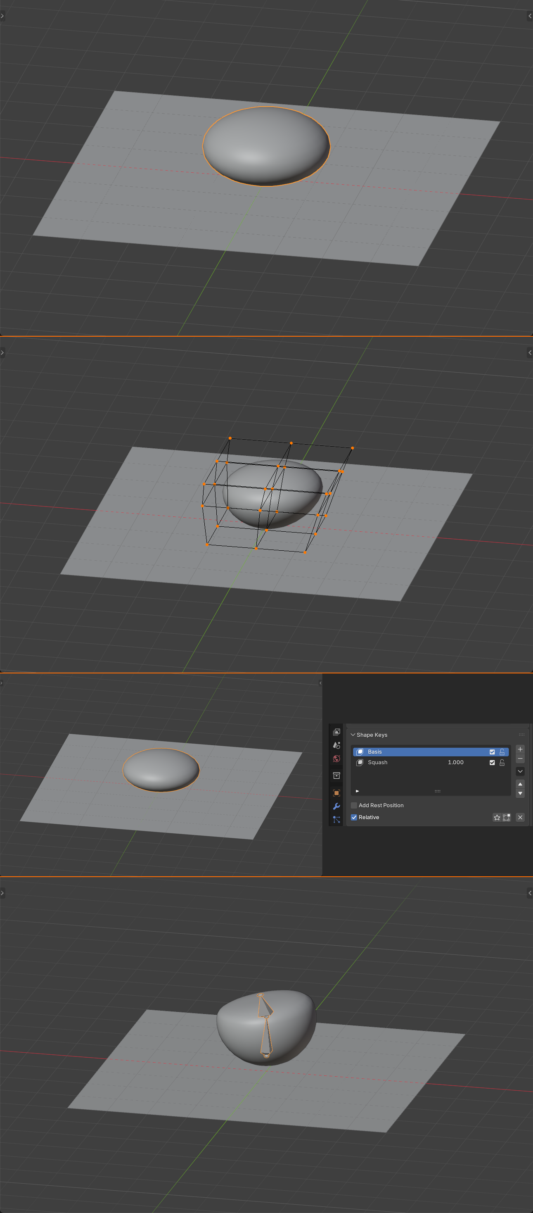Open the View Layer properties tab
Screen dimensions: 533x1213
click(x=336, y=732)
